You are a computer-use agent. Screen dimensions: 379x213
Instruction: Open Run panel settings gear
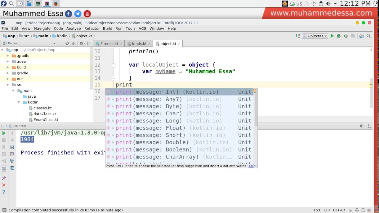[x=362, y=126]
